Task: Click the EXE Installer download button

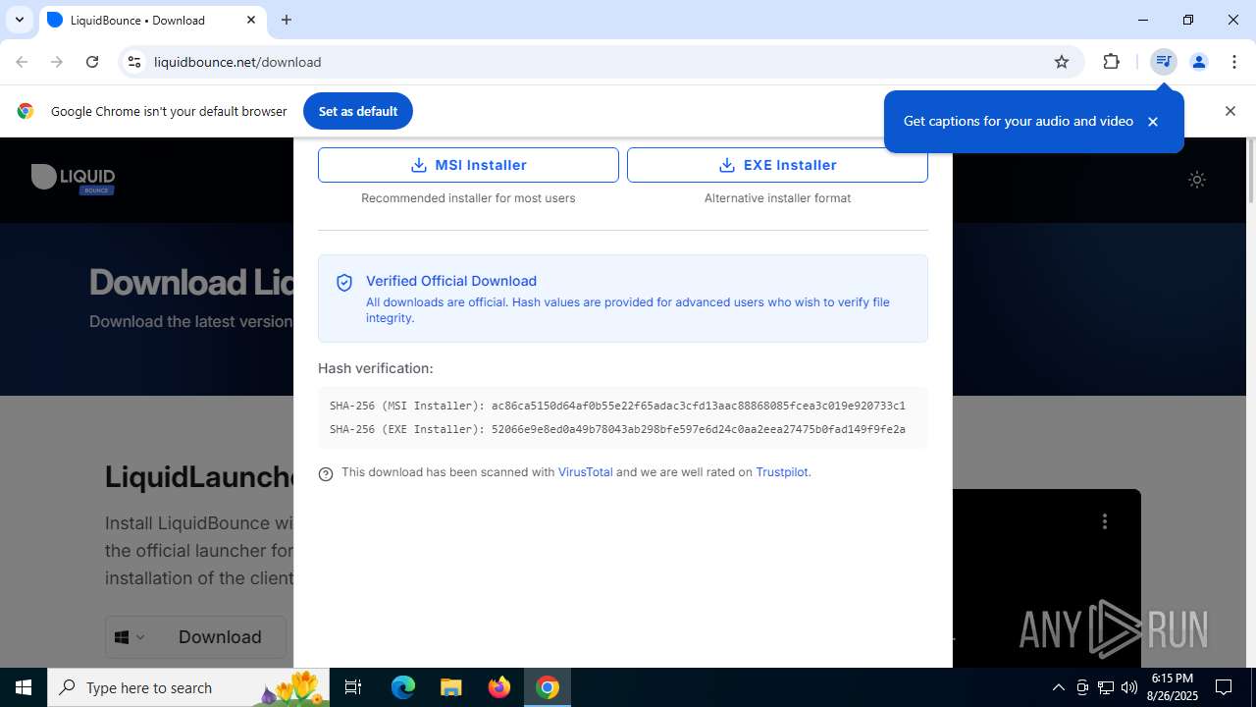Action: 777,165
